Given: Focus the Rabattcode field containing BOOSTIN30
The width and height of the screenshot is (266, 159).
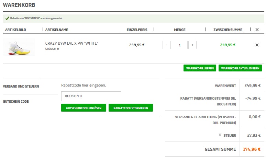Looking at the screenshot, I should pyautogui.click(x=91, y=96).
